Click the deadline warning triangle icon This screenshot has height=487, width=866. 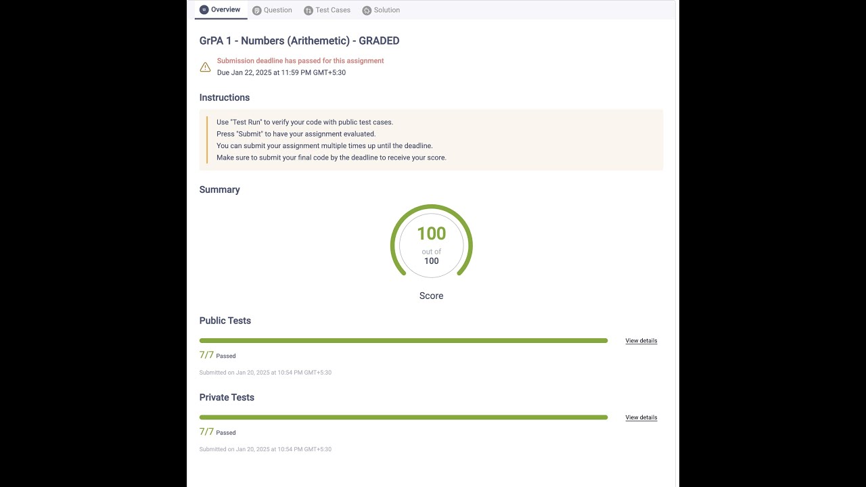205,67
